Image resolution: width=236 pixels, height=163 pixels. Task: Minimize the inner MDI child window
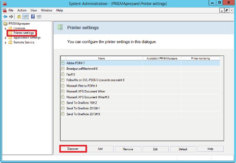(x=221, y=10)
